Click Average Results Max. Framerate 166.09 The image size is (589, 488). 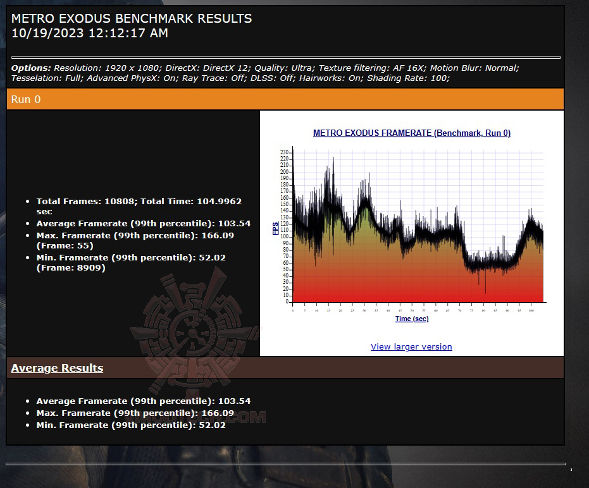(135, 413)
